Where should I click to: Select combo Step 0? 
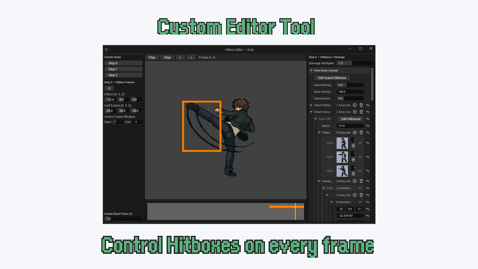(x=123, y=63)
